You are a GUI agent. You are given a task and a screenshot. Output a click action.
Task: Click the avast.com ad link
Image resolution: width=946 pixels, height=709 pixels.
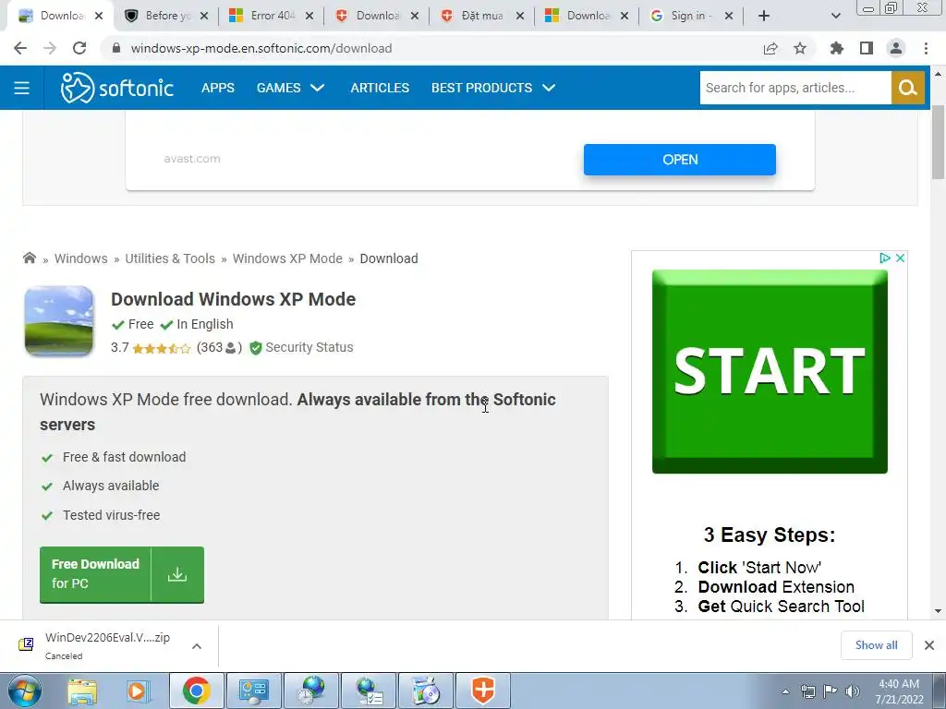pos(192,159)
